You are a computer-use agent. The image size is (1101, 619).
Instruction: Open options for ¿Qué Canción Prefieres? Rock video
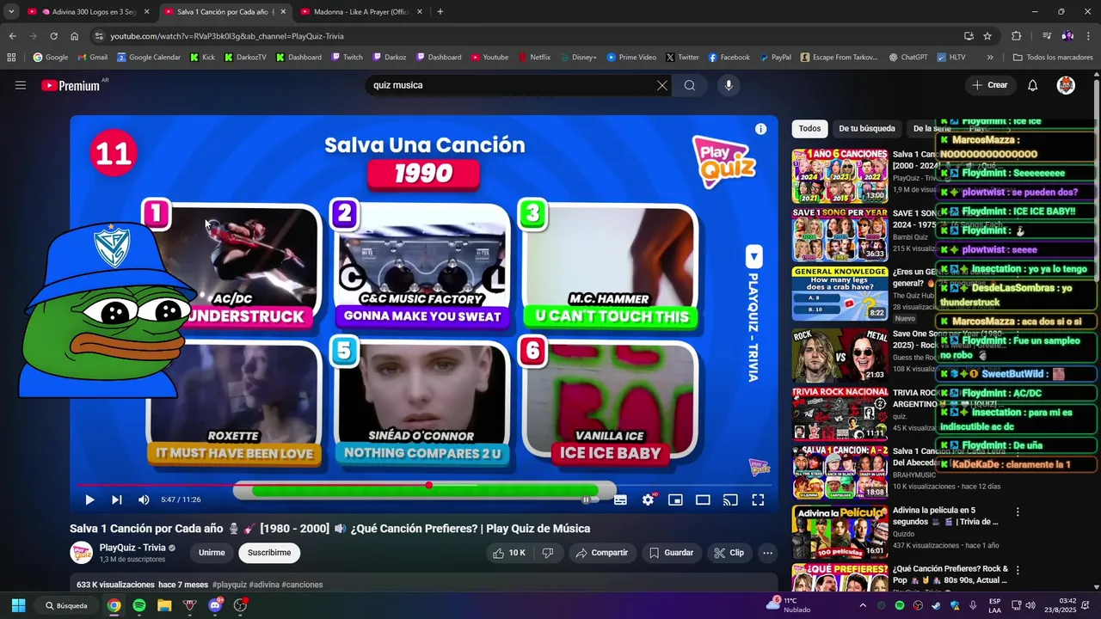[1018, 570]
